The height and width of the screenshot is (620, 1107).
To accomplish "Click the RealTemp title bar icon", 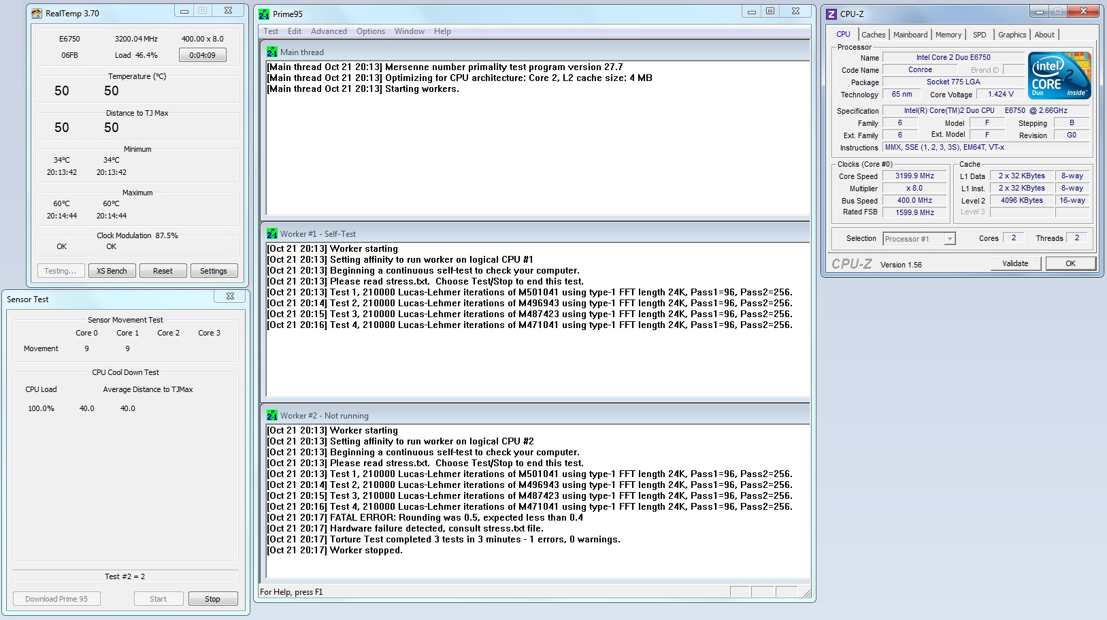I will tap(37, 13).
